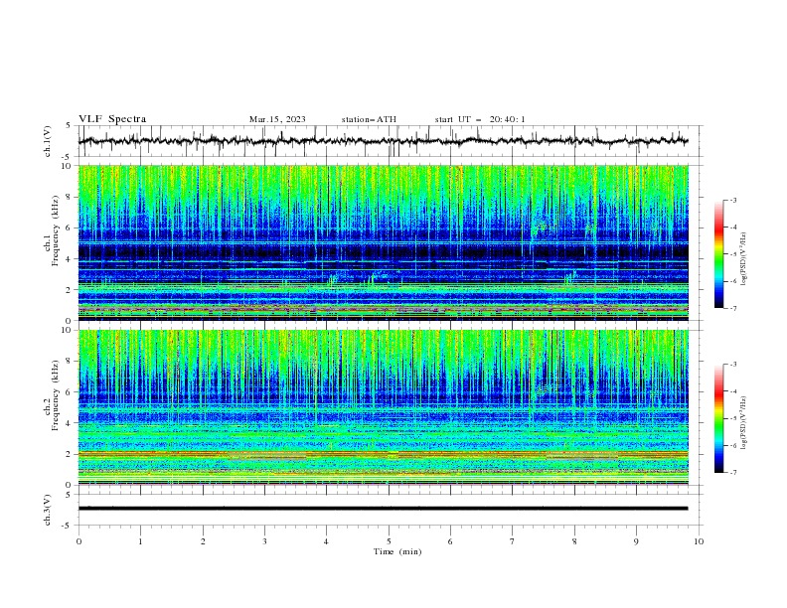Click the ch.2 spectrogram '4' kHz tick label
Image resolution: width=787 pixels, height=608 pixels.
tap(71, 423)
